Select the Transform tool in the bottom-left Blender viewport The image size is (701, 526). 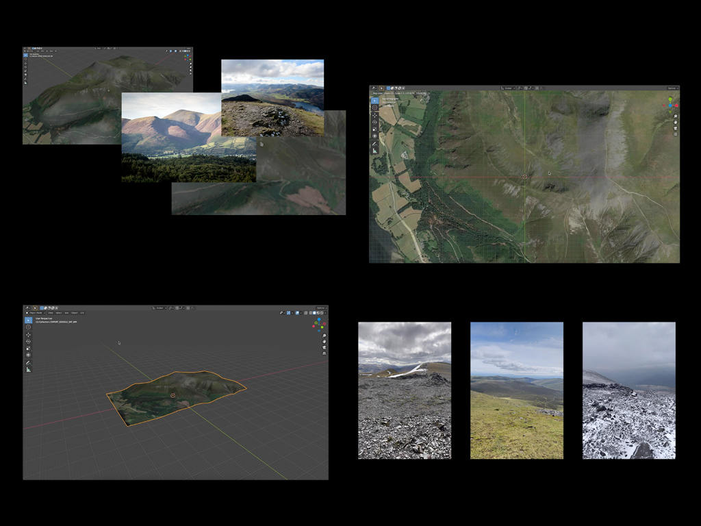pyautogui.click(x=28, y=355)
